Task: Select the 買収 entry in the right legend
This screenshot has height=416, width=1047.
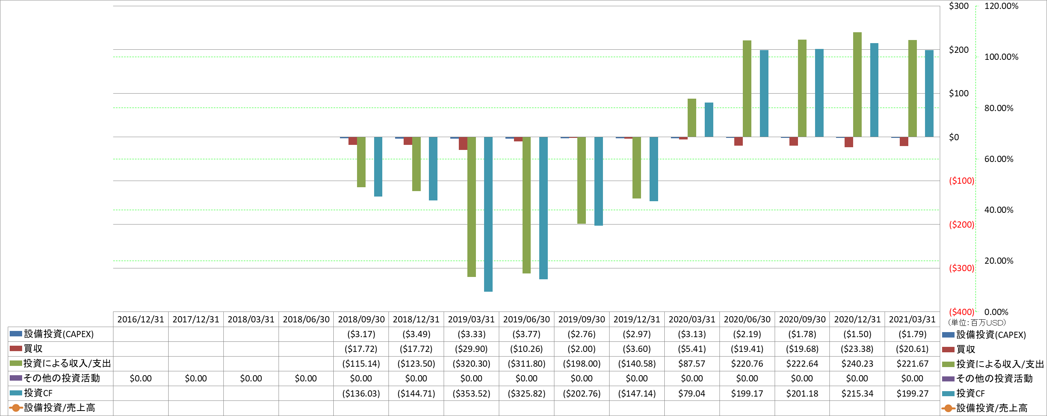Action: tap(959, 349)
